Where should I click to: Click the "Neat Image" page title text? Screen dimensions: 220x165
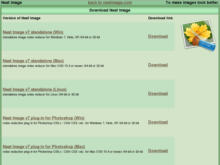(x=11, y=2)
